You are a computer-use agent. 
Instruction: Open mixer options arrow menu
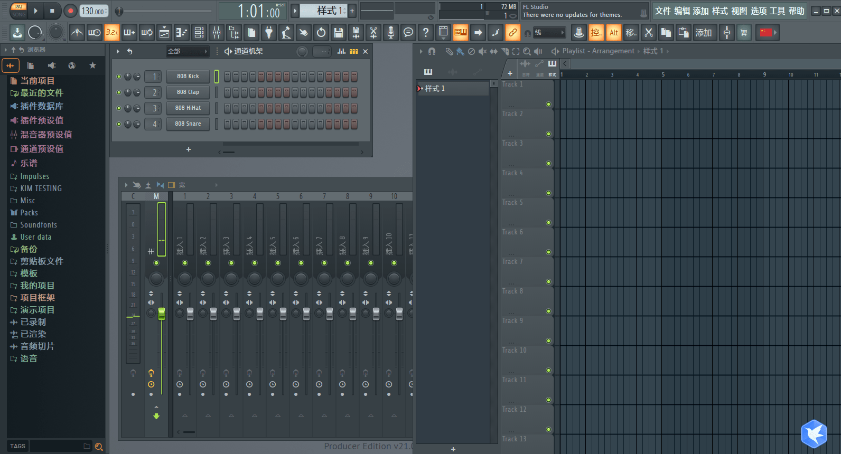point(126,185)
